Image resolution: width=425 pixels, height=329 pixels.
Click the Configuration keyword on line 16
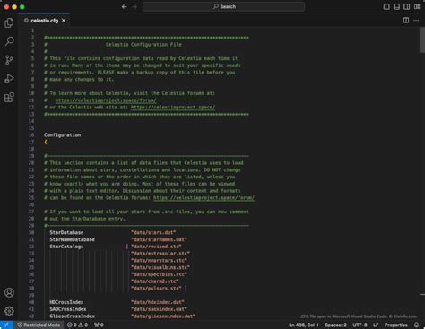point(62,134)
